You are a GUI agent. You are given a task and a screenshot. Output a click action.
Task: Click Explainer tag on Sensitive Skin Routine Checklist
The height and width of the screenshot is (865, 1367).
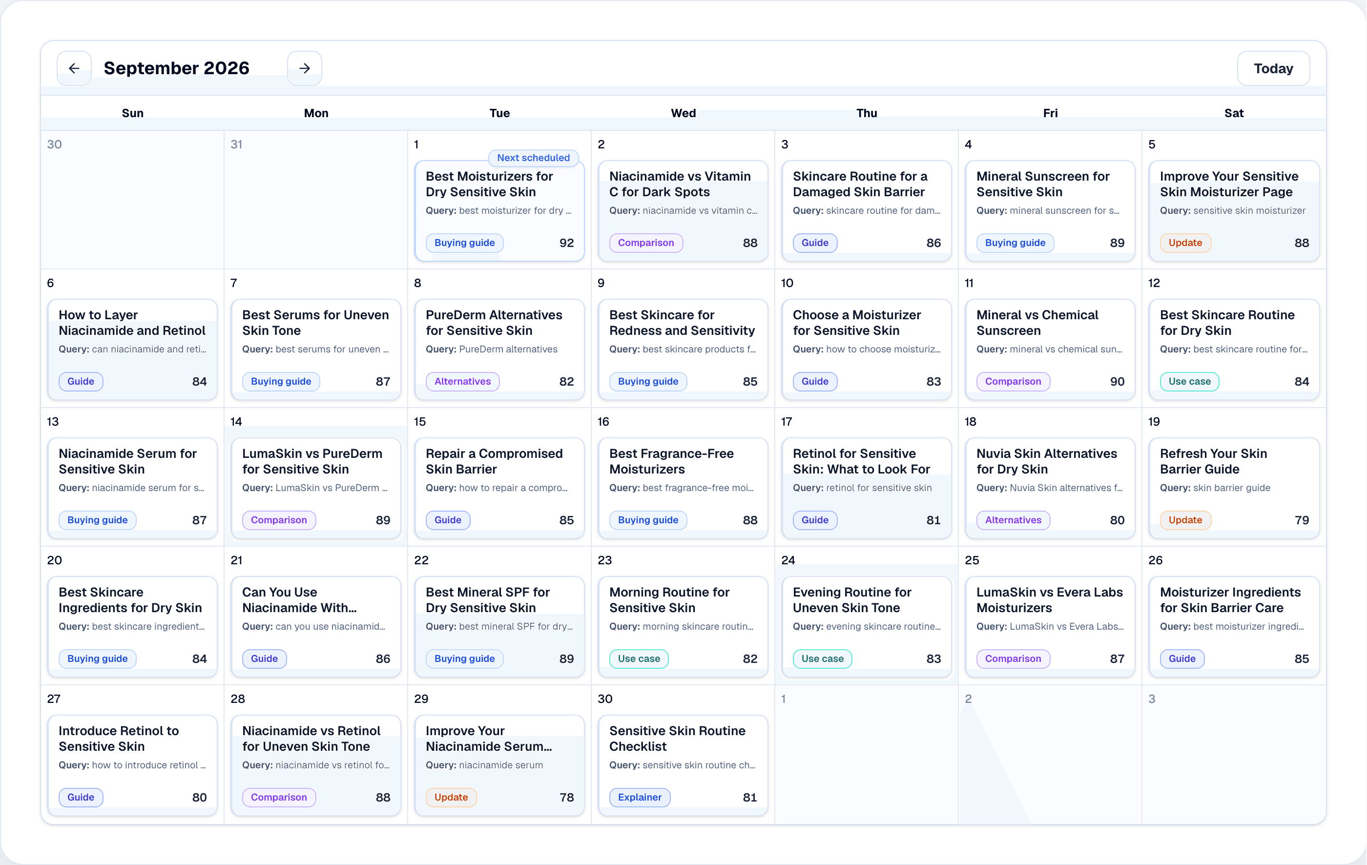coord(640,797)
